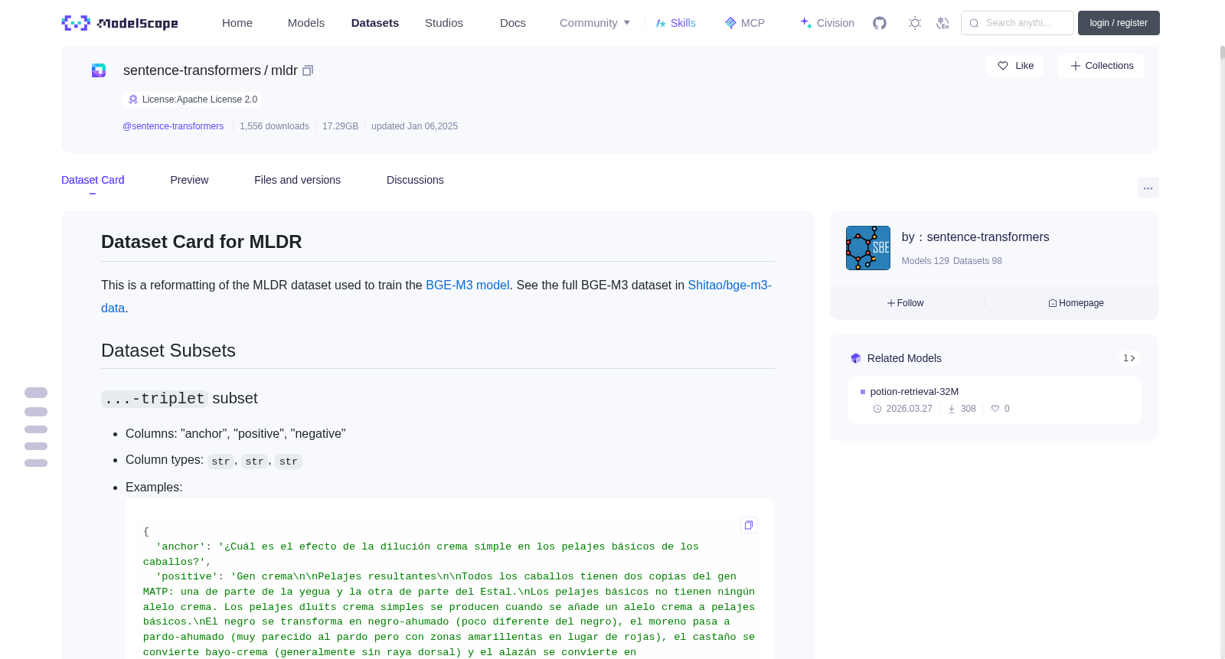Click the "updated Jan 06,2025" text

[414, 126]
